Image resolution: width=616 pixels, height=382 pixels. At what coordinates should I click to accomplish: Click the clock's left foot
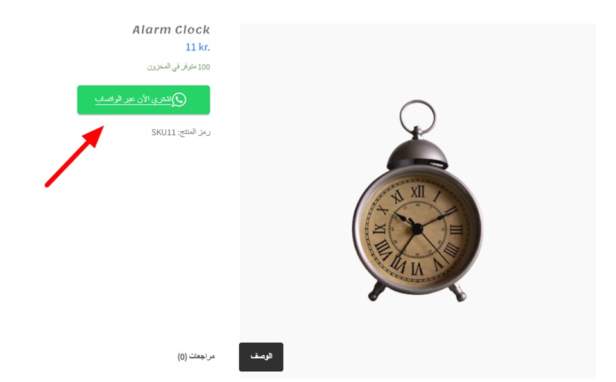click(x=376, y=291)
